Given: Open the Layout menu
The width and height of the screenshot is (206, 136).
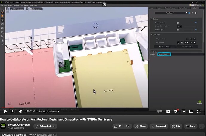Looking at the screenshot, I should [26, 5].
